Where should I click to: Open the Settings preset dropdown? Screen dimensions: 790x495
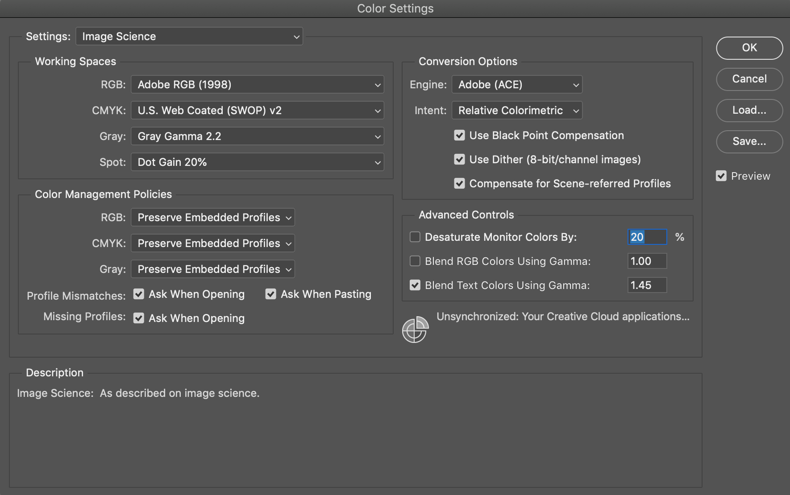tap(189, 36)
